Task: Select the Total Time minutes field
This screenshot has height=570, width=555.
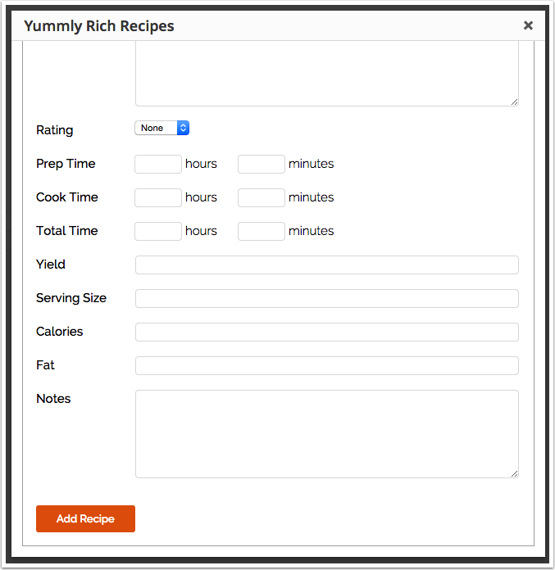Action: 262,231
